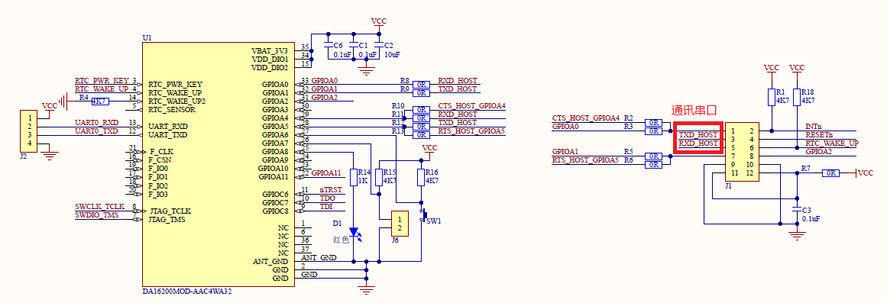Select the R5 0R resistor symbol
This screenshot has height=303, width=887.
point(653,156)
